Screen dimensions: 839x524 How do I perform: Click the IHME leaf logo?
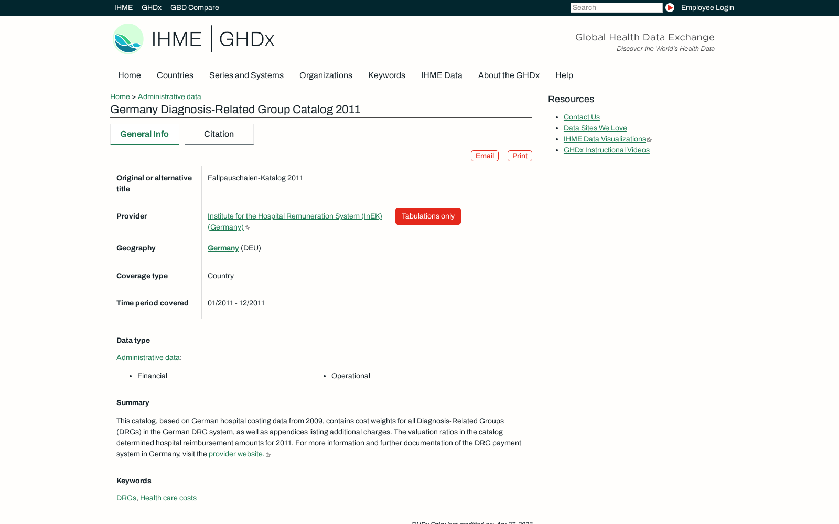pos(128,39)
